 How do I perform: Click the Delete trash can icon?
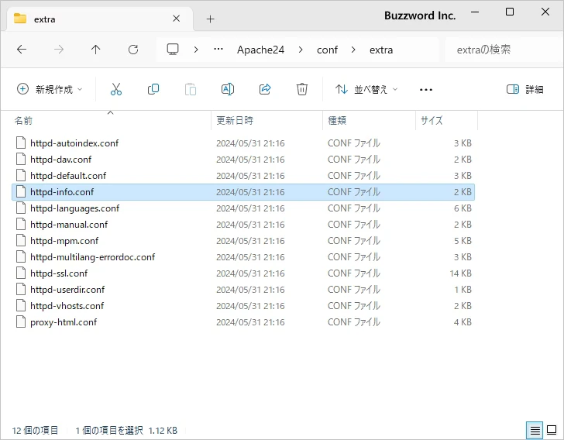point(302,89)
